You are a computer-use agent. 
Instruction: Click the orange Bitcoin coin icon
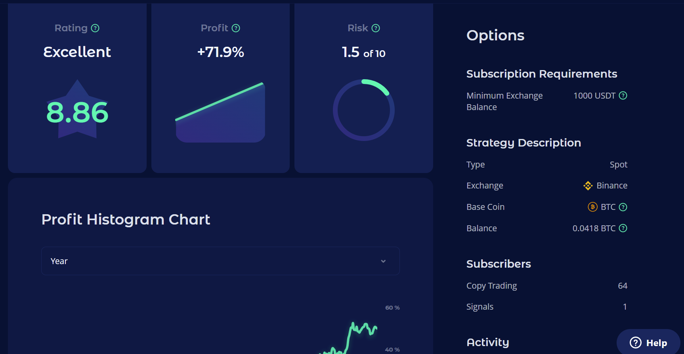(592, 207)
